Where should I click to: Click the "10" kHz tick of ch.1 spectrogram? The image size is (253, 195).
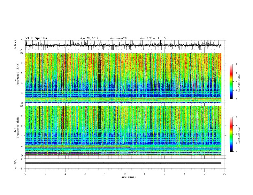click(21, 53)
